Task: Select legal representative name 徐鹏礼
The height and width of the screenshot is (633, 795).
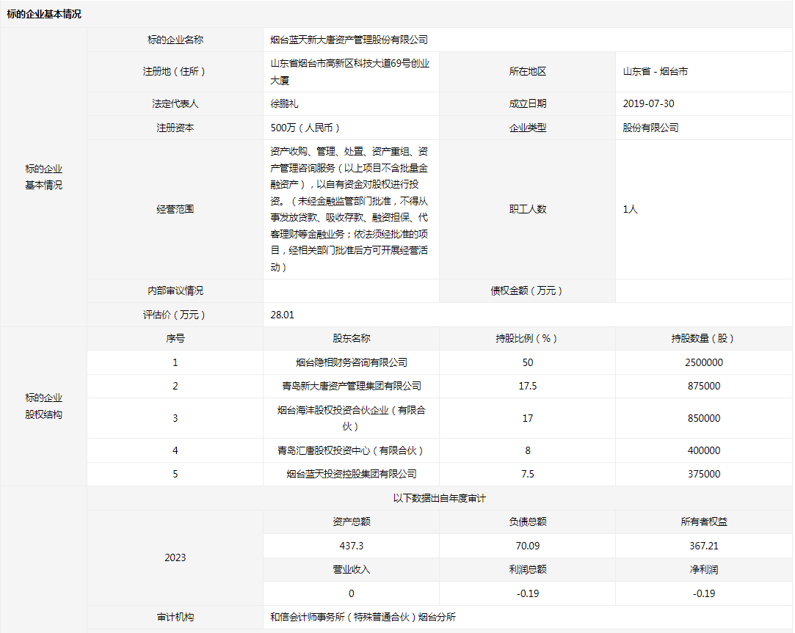Action: (x=285, y=104)
